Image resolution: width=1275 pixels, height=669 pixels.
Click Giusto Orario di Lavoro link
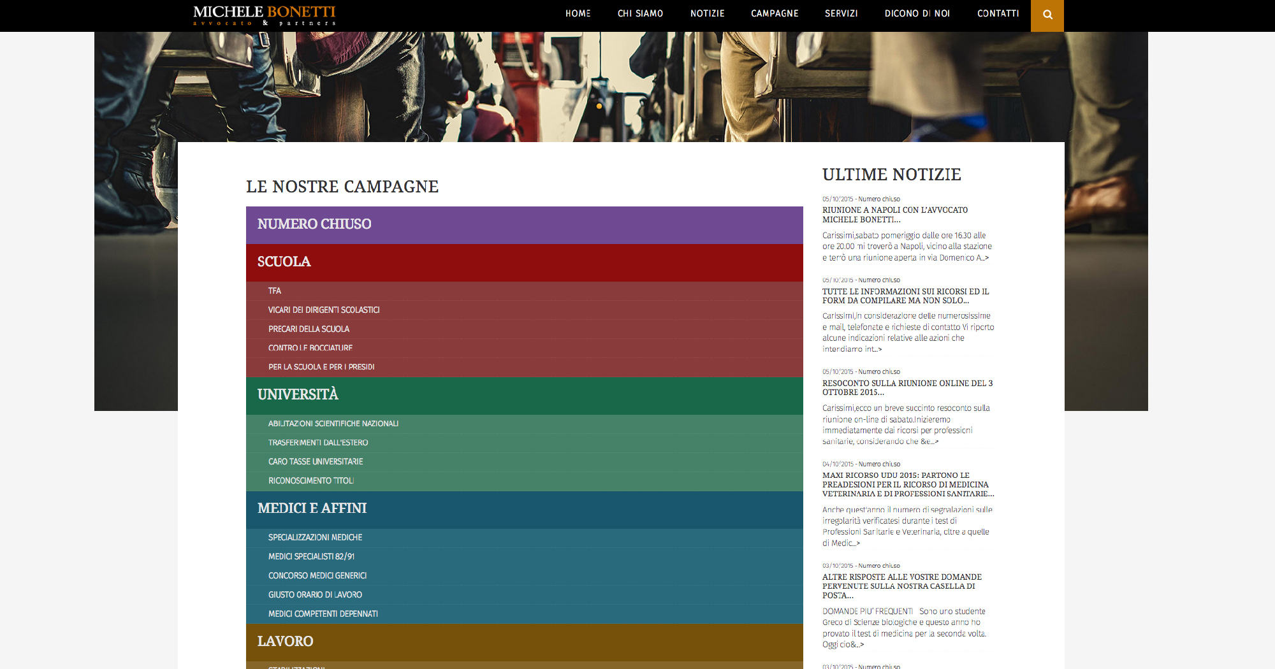(315, 595)
